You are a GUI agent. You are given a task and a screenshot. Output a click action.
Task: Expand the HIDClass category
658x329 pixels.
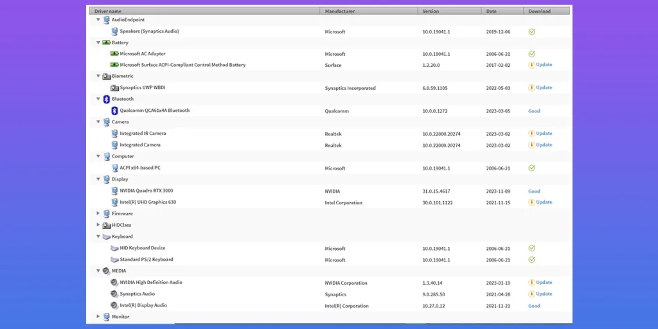click(x=98, y=225)
